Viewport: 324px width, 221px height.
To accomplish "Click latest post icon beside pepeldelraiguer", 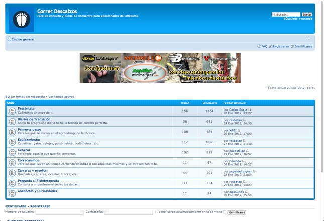I will [255, 171].
